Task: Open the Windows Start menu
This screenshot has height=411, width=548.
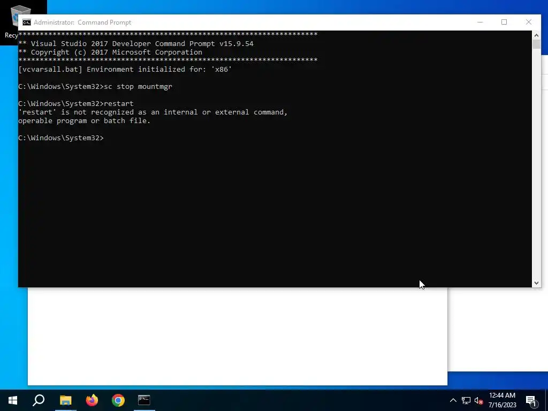Action: (x=13, y=400)
